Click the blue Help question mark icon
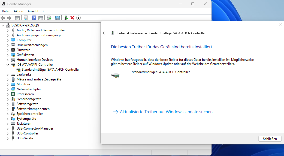 [x=34, y=18]
